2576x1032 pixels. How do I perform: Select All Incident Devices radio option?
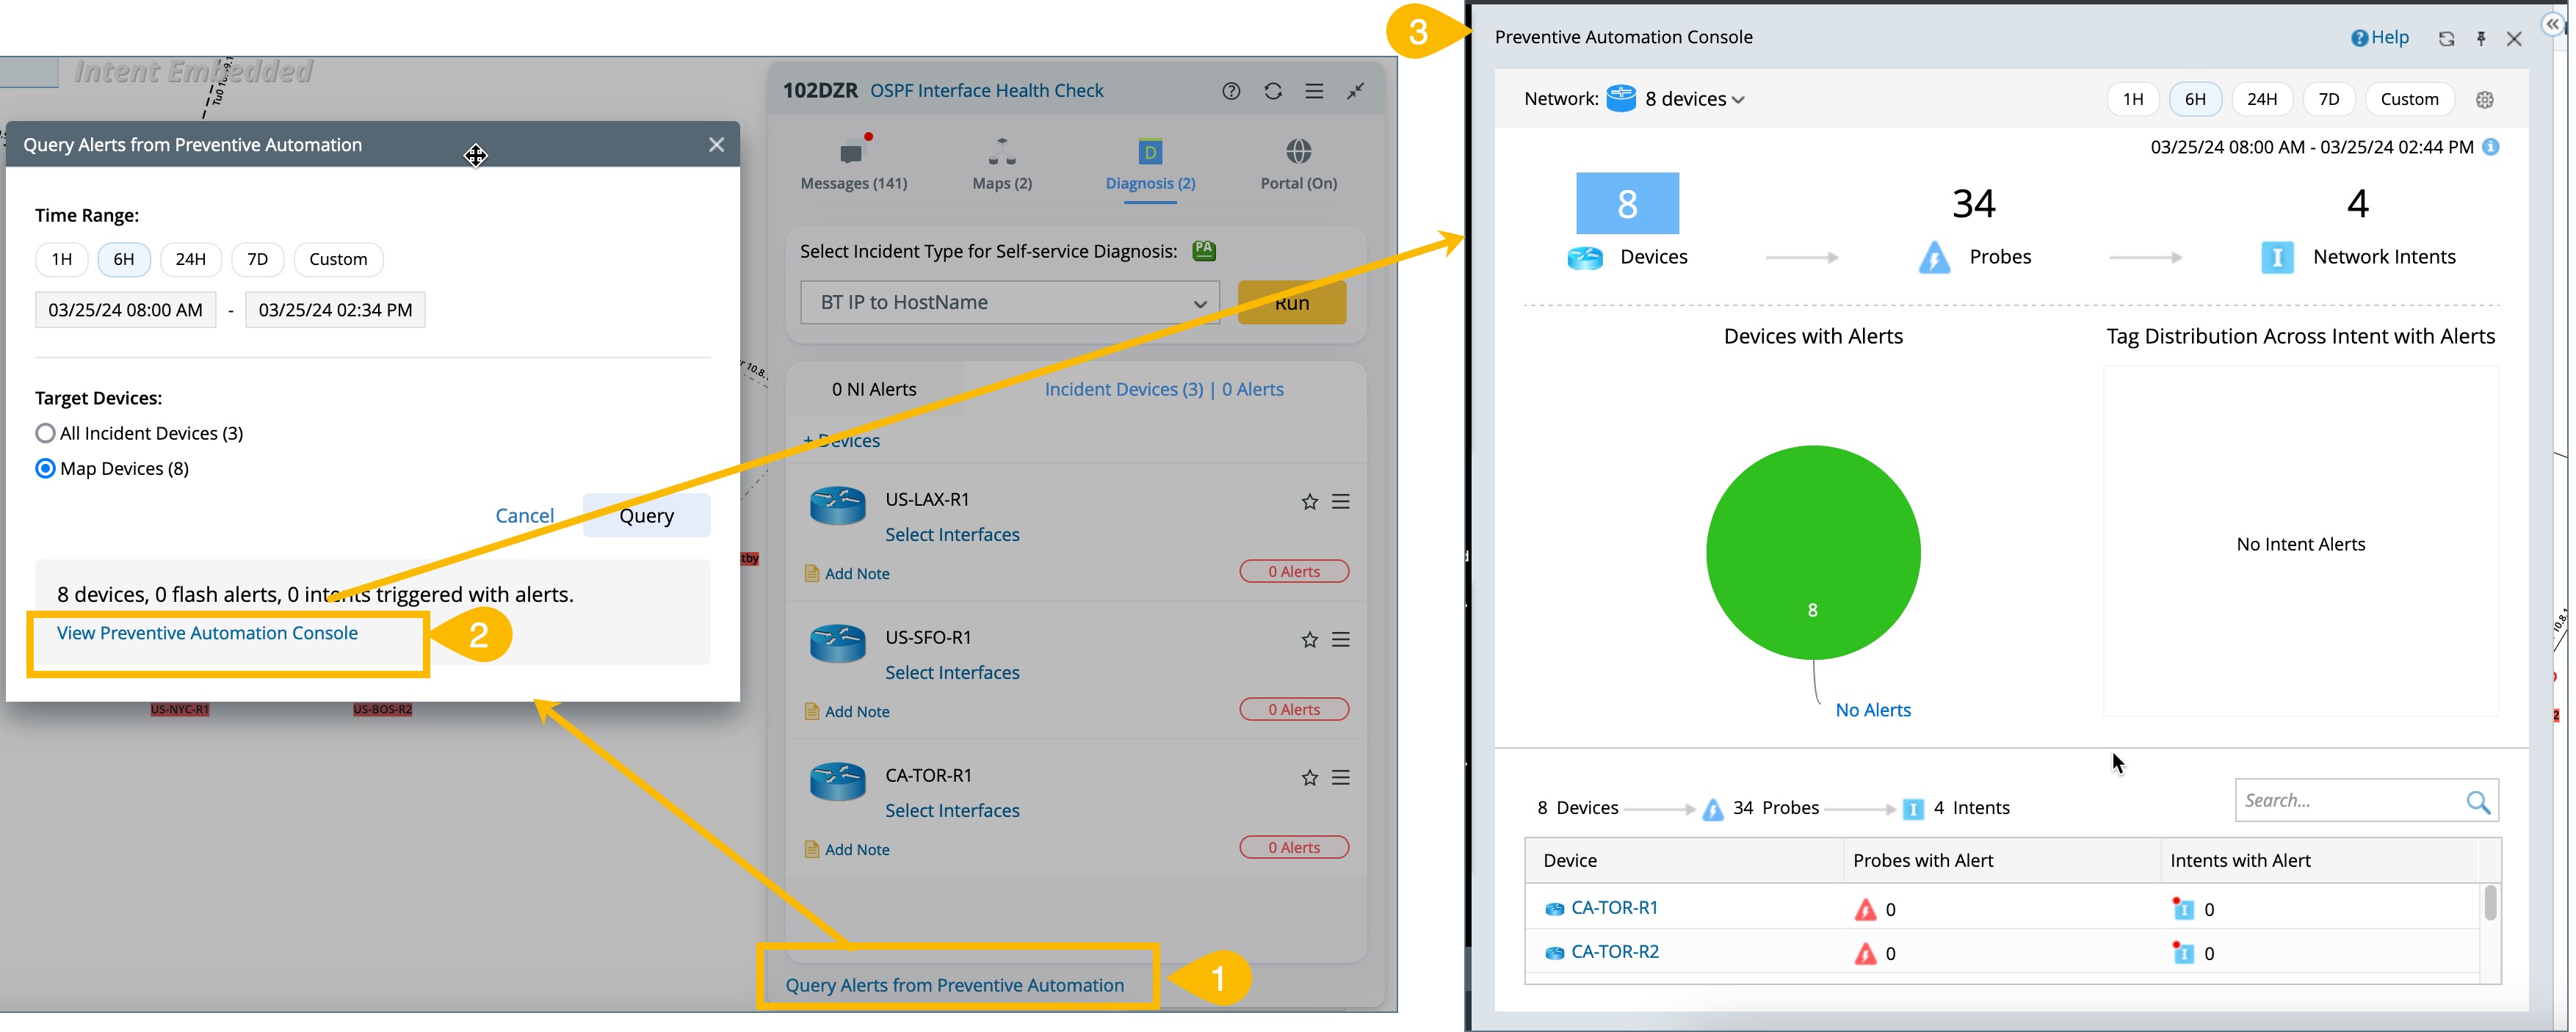tap(45, 433)
